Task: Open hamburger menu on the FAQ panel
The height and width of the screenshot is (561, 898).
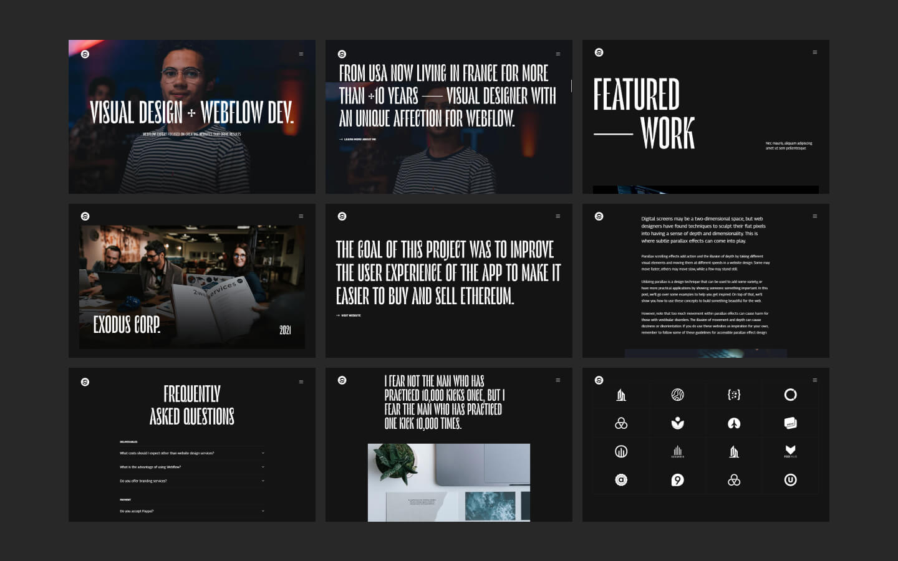Action: (301, 381)
